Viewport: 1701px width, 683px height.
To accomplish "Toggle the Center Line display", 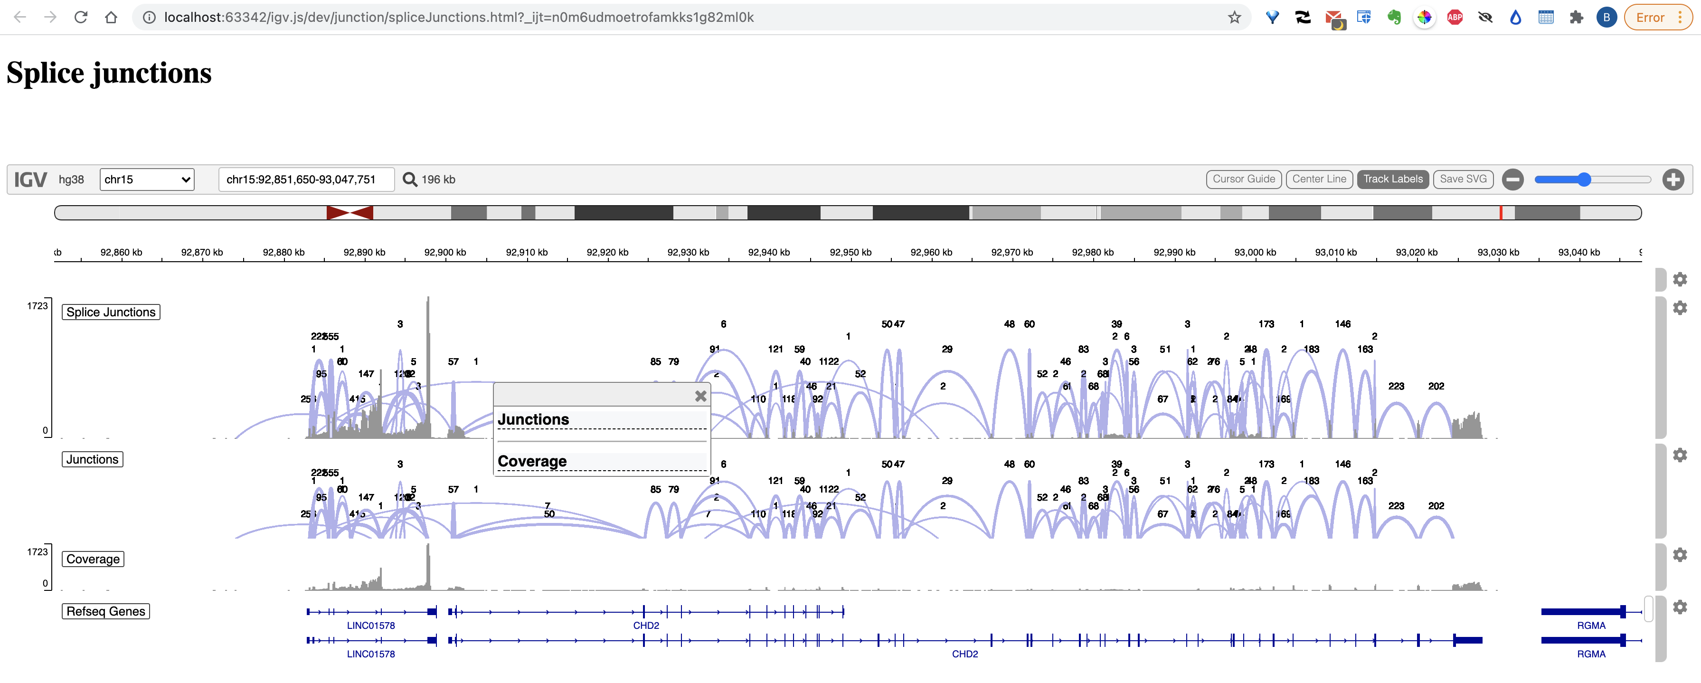I will (x=1319, y=179).
